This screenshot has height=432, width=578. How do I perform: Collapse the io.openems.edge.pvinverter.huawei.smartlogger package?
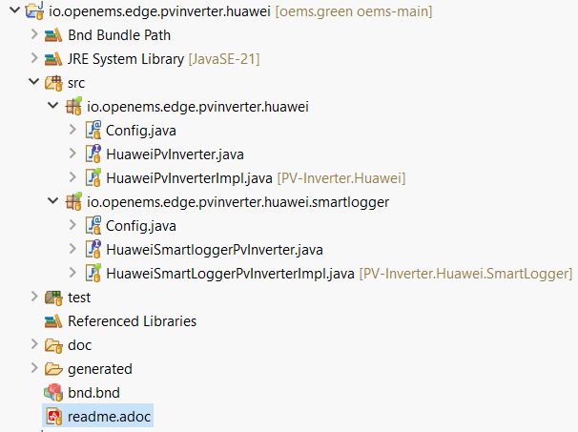tap(53, 201)
